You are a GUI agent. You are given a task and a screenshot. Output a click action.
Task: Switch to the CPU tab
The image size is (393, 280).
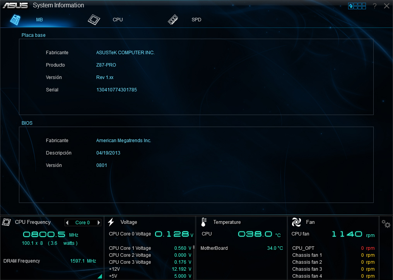[118, 20]
